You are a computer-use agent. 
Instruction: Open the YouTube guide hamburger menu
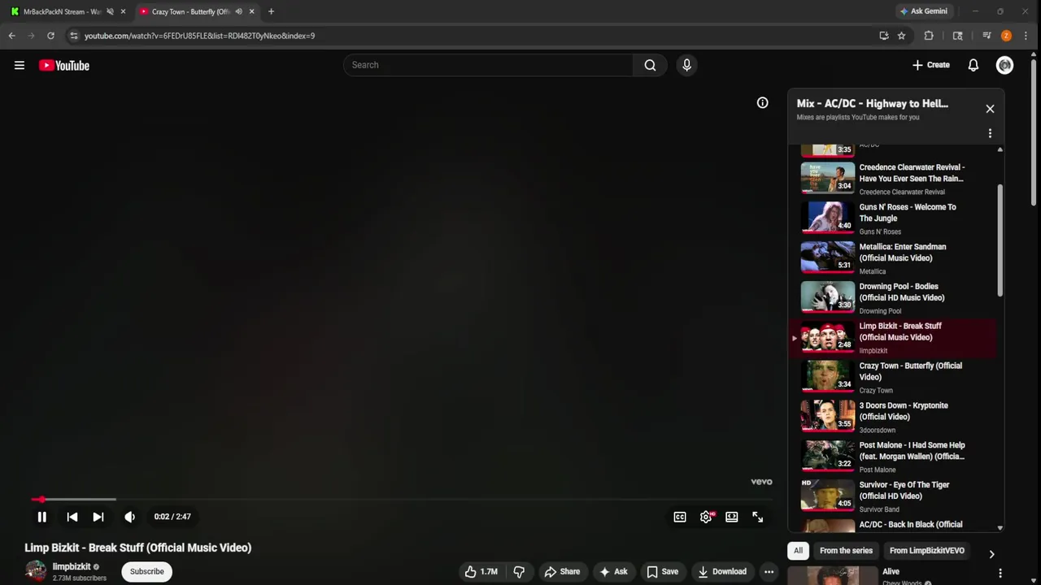click(x=20, y=65)
